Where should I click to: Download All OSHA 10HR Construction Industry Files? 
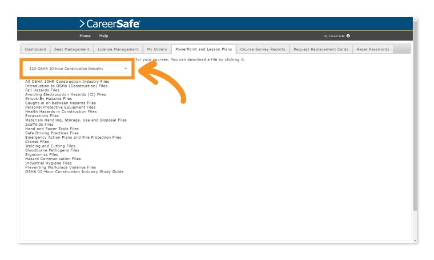tap(67, 82)
